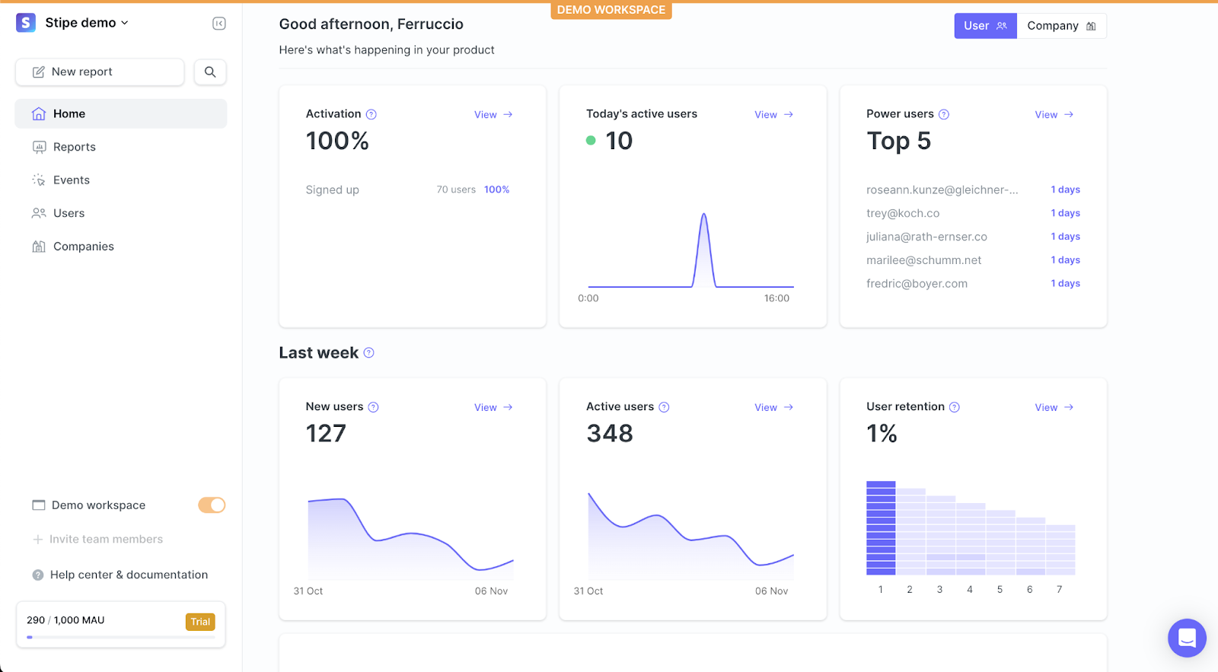1218x672 pixels.
Task: Open Companies in the sidebar
Action: [121, 247]
